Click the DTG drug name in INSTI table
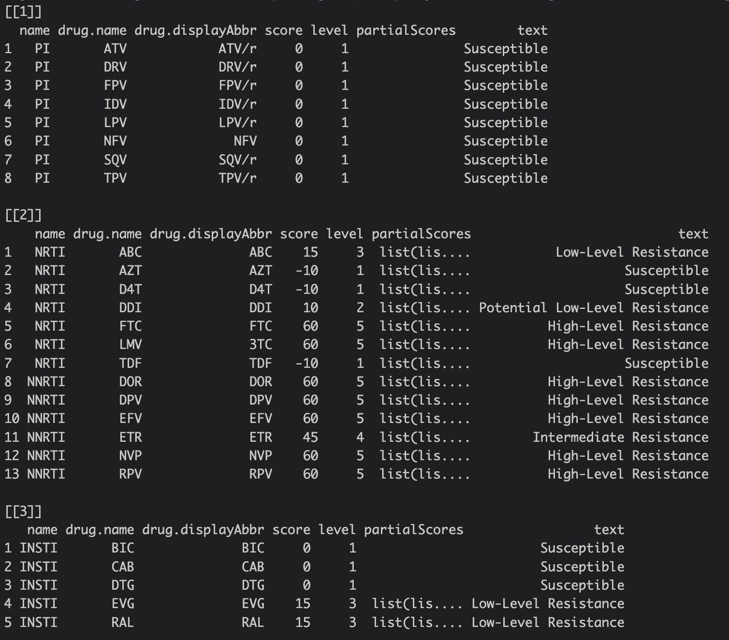729x640 pixels. coord(123,585)
